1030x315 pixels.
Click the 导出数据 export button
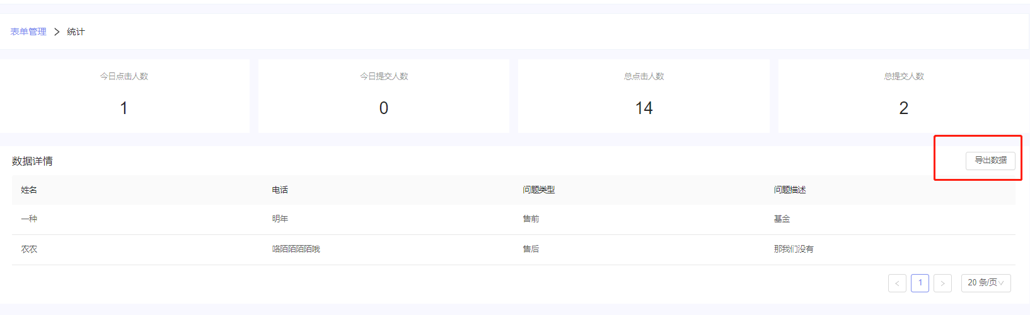pyautogui.click(x=990, y=161)
